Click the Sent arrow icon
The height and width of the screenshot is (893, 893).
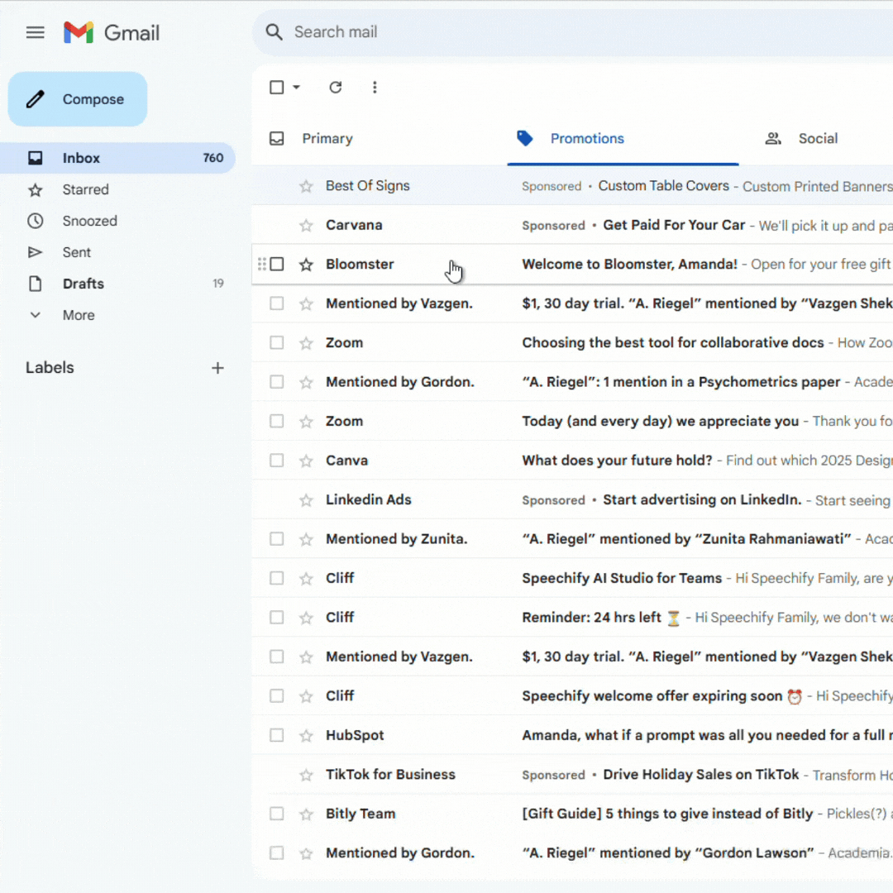(36, 252)
